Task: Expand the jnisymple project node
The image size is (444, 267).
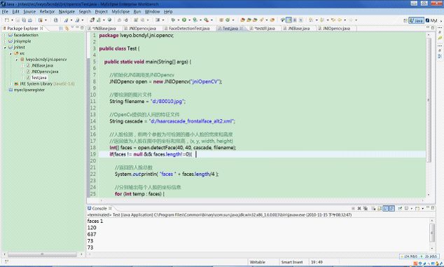Action: tap(5, 41)
